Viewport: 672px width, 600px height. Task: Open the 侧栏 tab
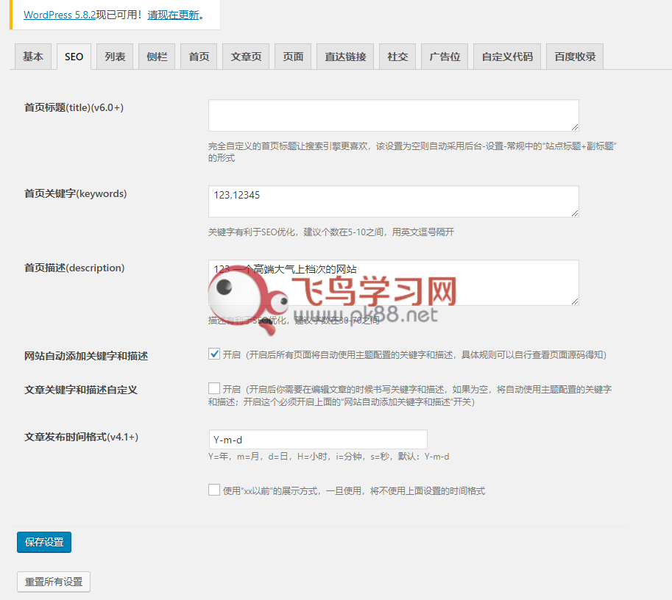[157, 57]
